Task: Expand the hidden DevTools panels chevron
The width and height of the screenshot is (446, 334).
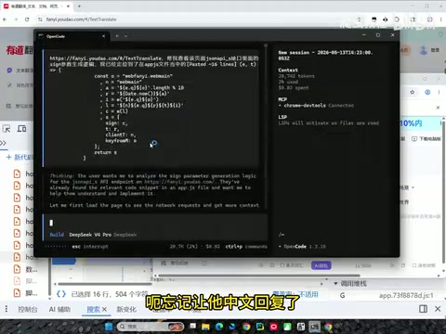Action: coord(3,143)
